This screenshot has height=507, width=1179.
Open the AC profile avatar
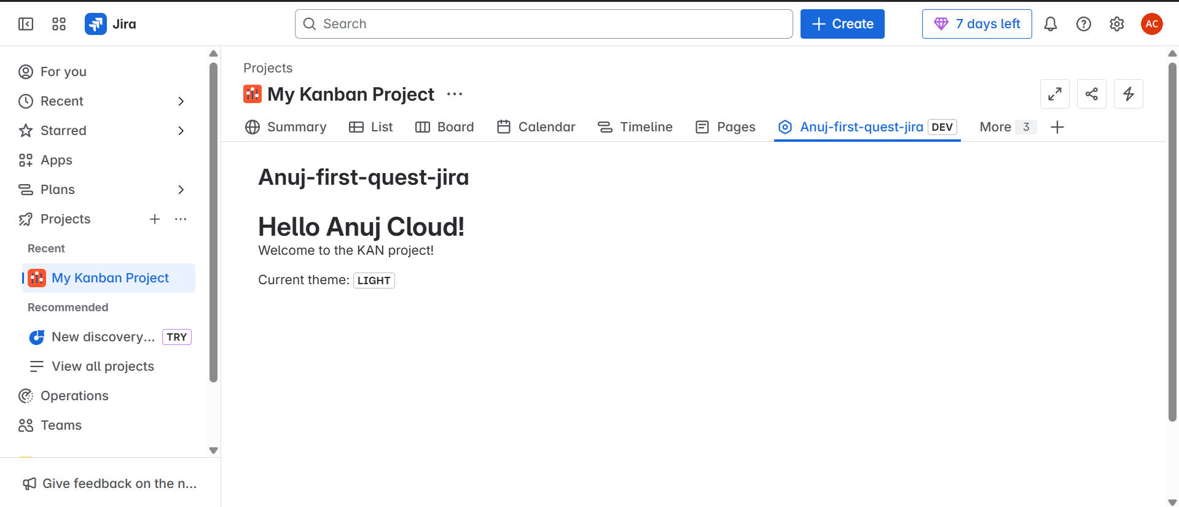(x=1152, y=24)
